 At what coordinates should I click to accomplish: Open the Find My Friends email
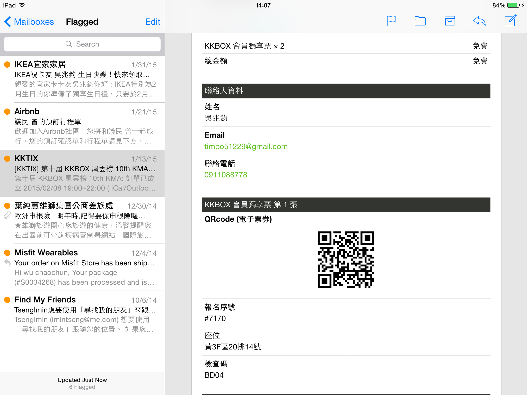click(82, 314)
